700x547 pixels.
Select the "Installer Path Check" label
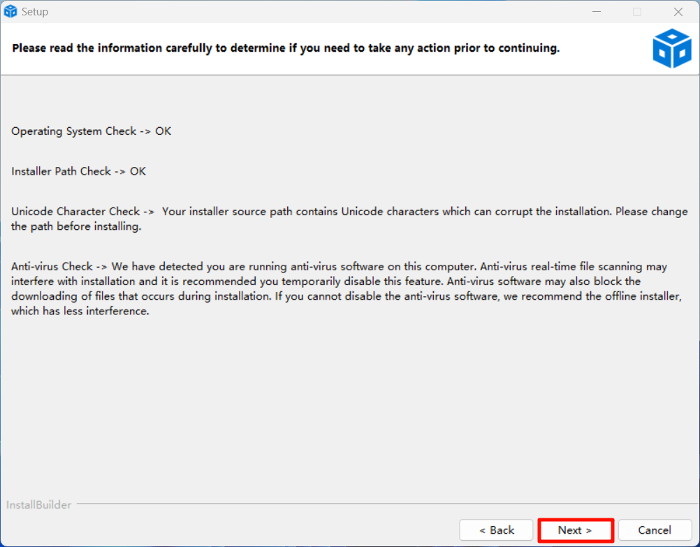tap(61, 171)
